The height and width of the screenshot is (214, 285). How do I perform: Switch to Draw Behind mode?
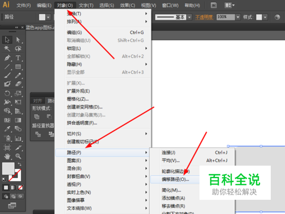click(13, 196)
